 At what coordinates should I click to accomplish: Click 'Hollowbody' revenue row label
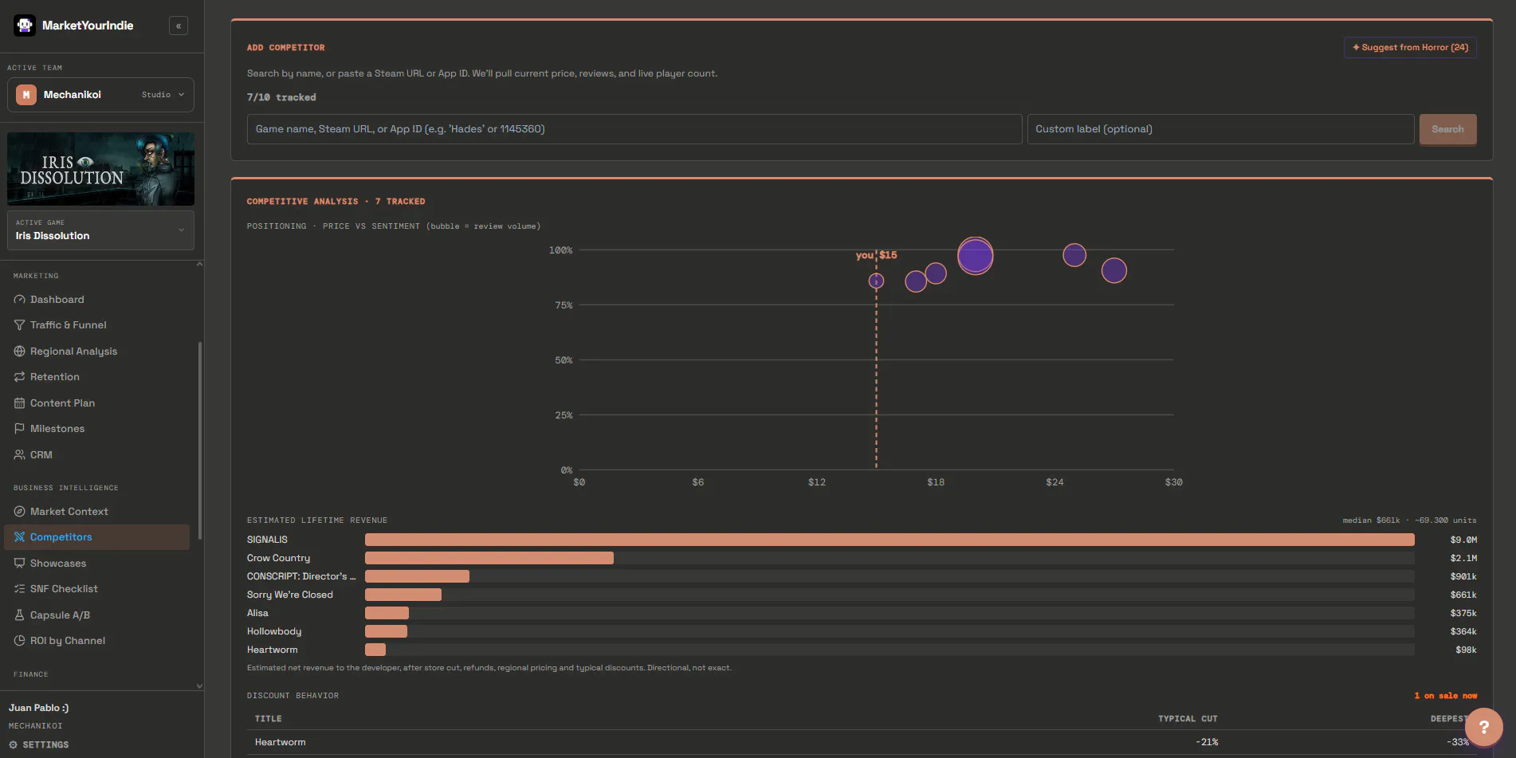coord(274,631)
